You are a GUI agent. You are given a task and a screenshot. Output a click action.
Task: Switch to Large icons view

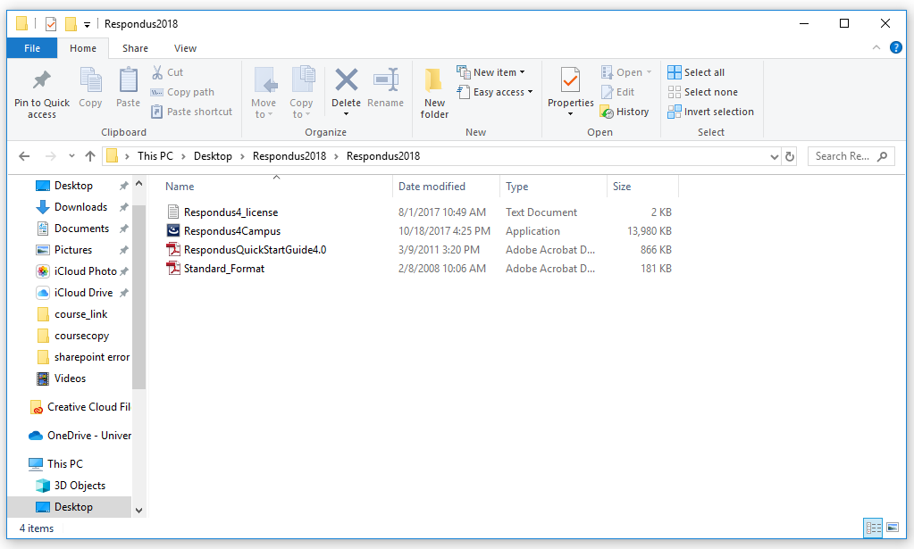coord(893,528)
